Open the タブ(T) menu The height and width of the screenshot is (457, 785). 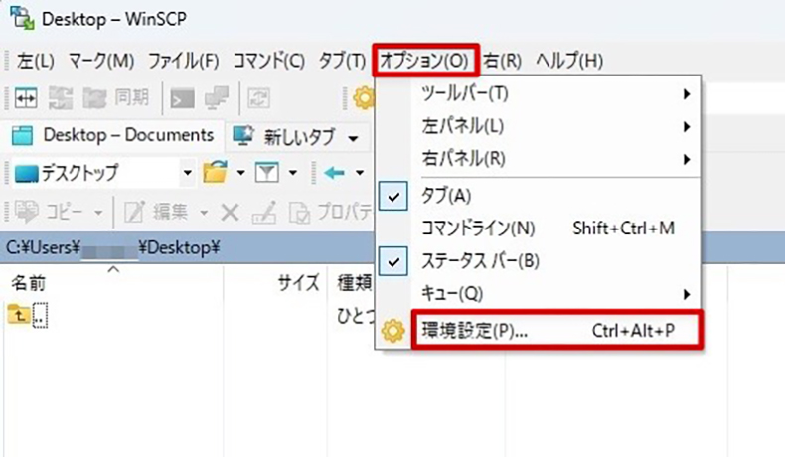click(x=342, y=61)
